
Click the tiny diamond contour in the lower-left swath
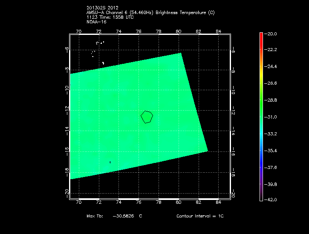(110, 162)
